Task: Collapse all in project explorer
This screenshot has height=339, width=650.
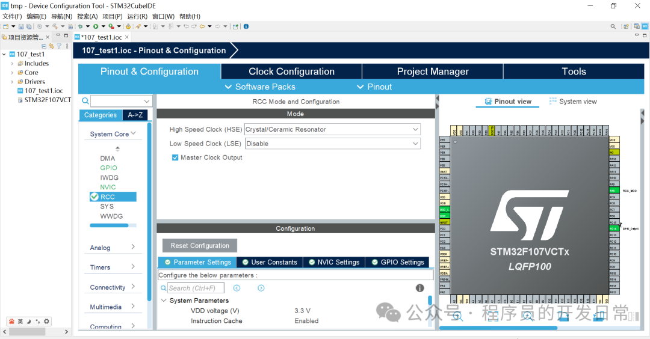Action: [x=44, y=46]
